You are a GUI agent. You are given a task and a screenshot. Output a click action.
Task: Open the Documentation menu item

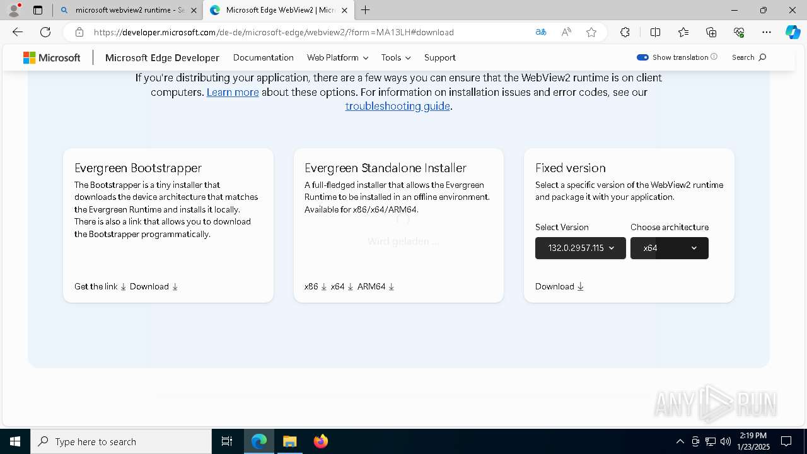(x=264, y=57)
